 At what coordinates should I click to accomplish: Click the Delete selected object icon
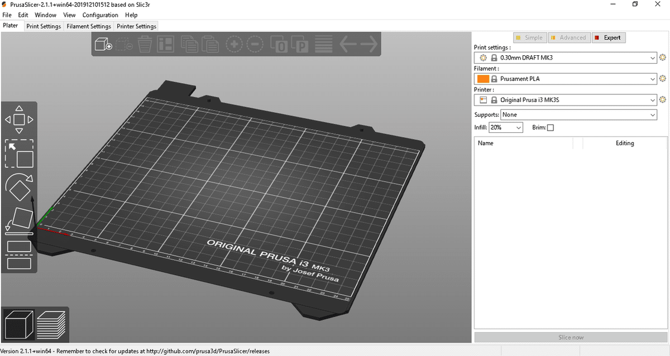(125, 44)
